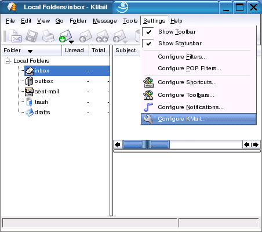Click the inbox folder icon
The width and height of the screenshot is (262, 232).
pyautogui.click(x=30, y=71)
